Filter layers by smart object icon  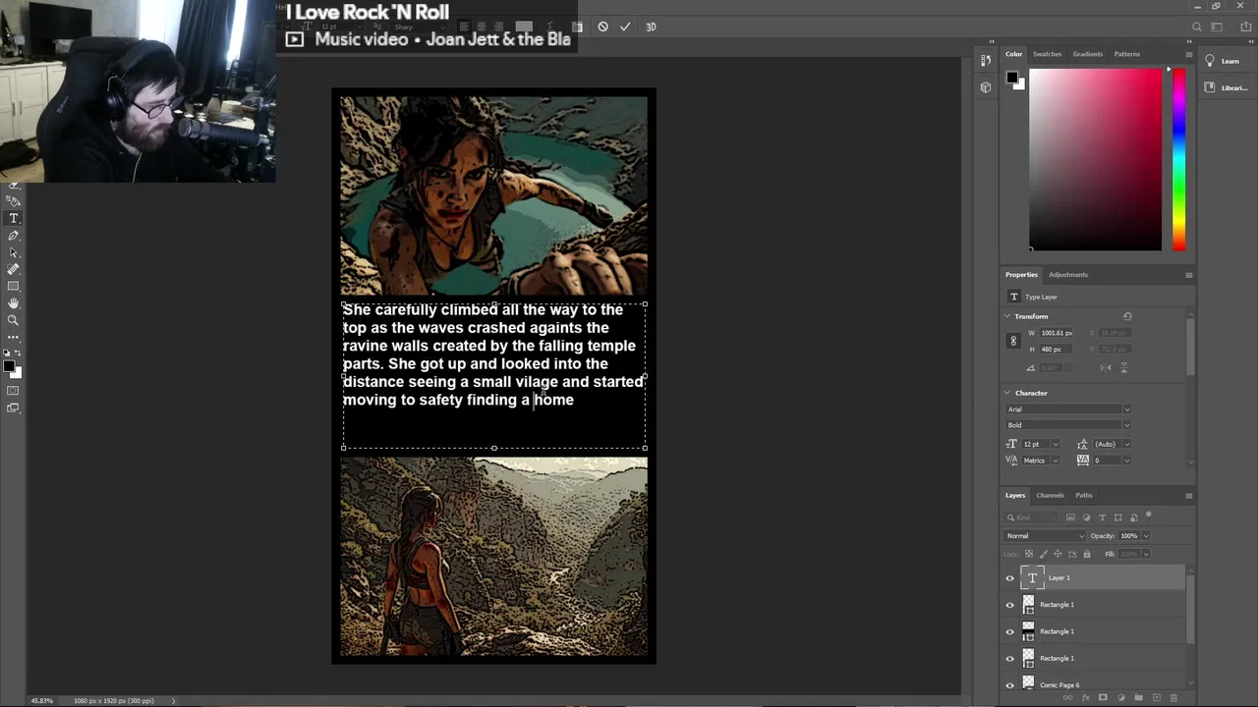tap(1134, 517)
